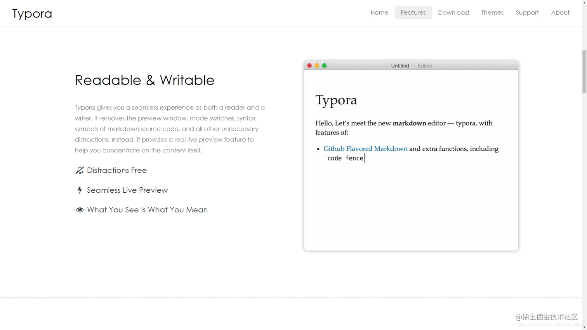Open the About page
This screenshot has height=330, width=587.
560,12
